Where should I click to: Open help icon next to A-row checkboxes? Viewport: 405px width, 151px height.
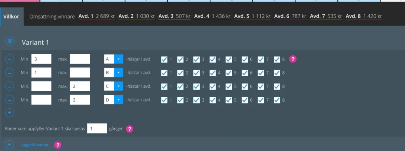point(293,59)
